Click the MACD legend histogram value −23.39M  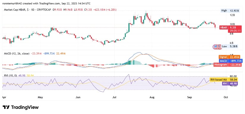(36, 53)
